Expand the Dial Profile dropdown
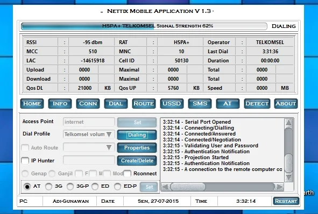This screenshot has height=214, width=318. point(109,134)
